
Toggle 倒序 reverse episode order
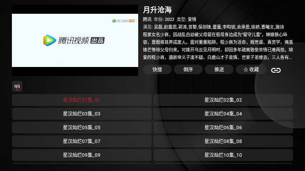coord(188,69)
